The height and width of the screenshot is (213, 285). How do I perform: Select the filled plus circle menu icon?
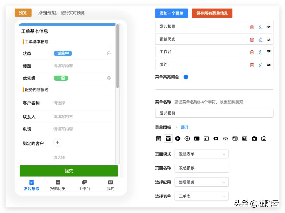point(177,138)
